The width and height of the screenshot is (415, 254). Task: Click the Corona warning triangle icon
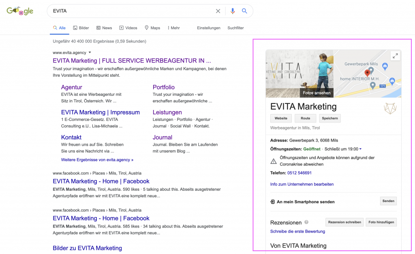click(x=274, y=161)
